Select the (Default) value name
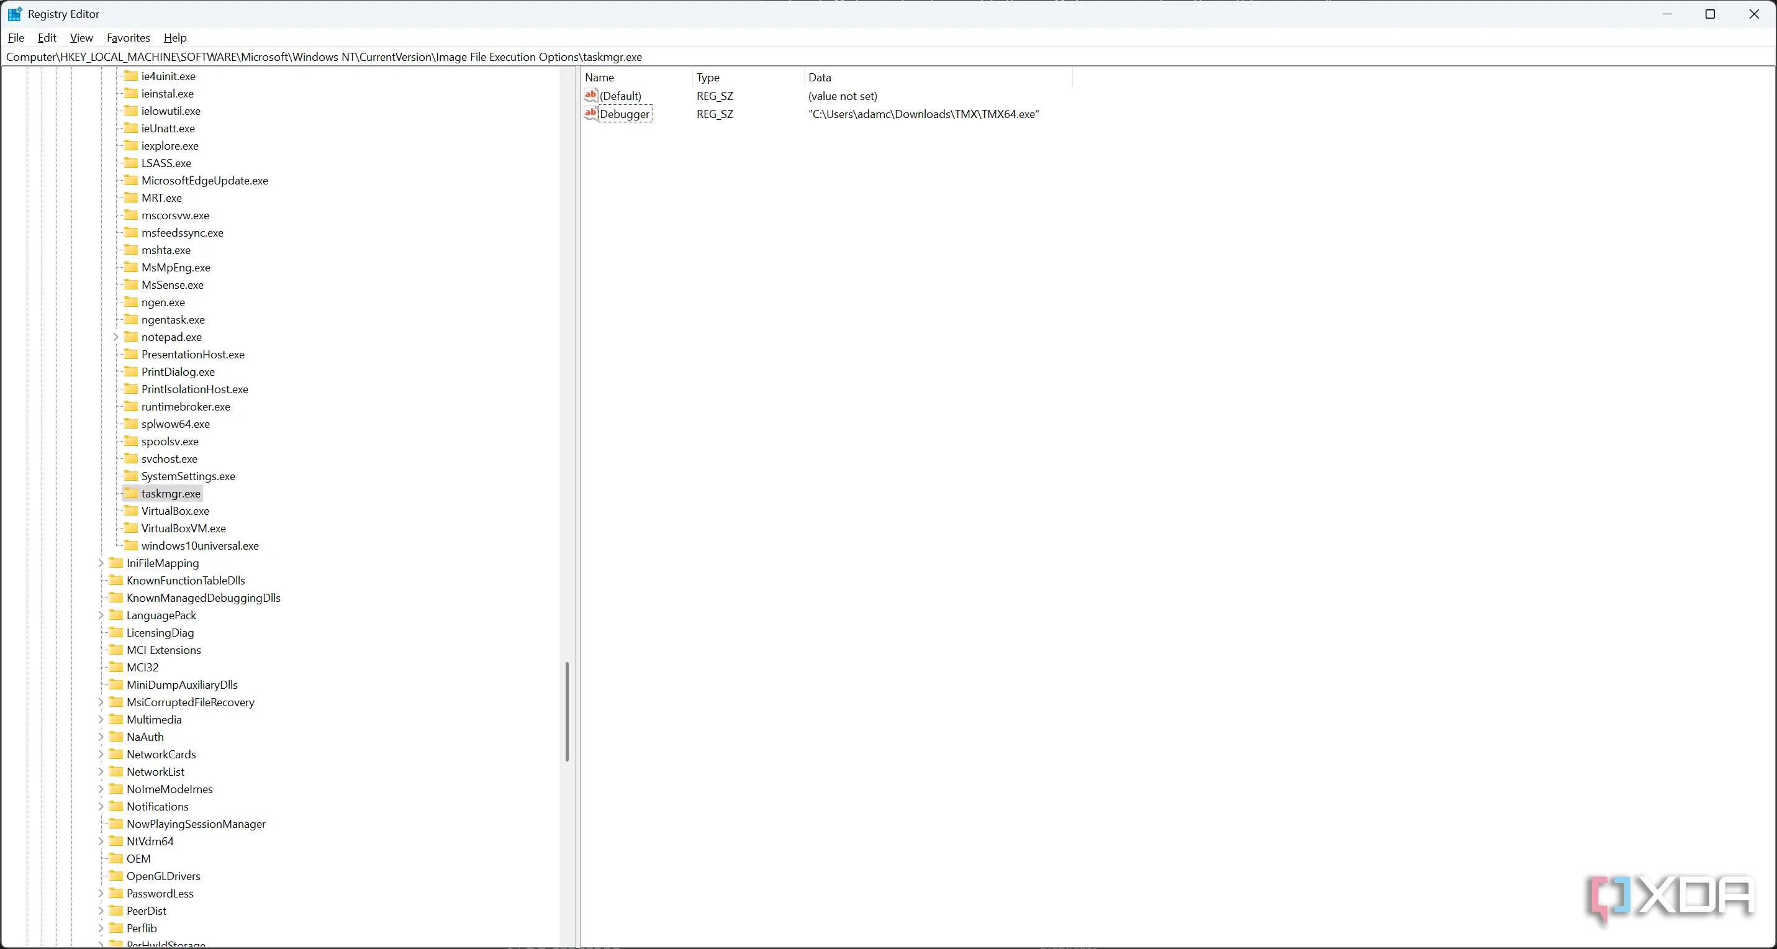 (x=620, y=96)
